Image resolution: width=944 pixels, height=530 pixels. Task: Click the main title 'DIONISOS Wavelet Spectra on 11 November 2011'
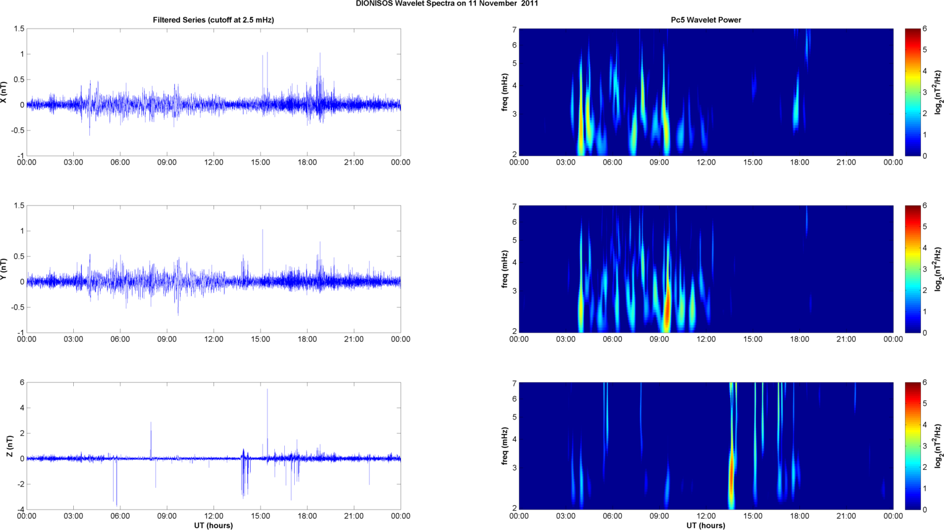coord(447,4)
